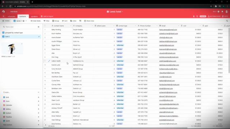The image size is (230, 129).
Task: Collapse the Create section chevron
Action: click(38, 92)
